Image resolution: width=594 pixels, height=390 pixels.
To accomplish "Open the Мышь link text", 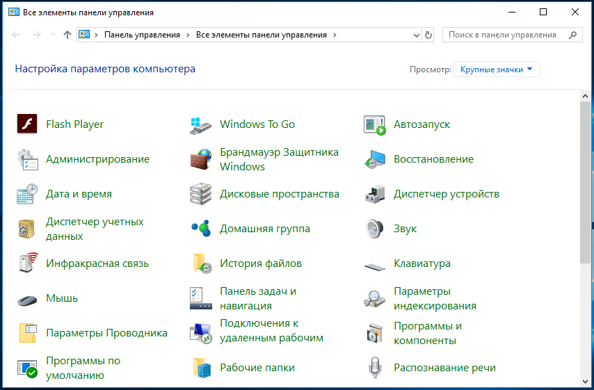I will pos(62,298).
